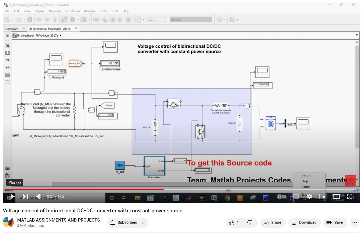Open the Simulation menu in Simulink
This screenshot has width=363, height=233.
[72, 11]
